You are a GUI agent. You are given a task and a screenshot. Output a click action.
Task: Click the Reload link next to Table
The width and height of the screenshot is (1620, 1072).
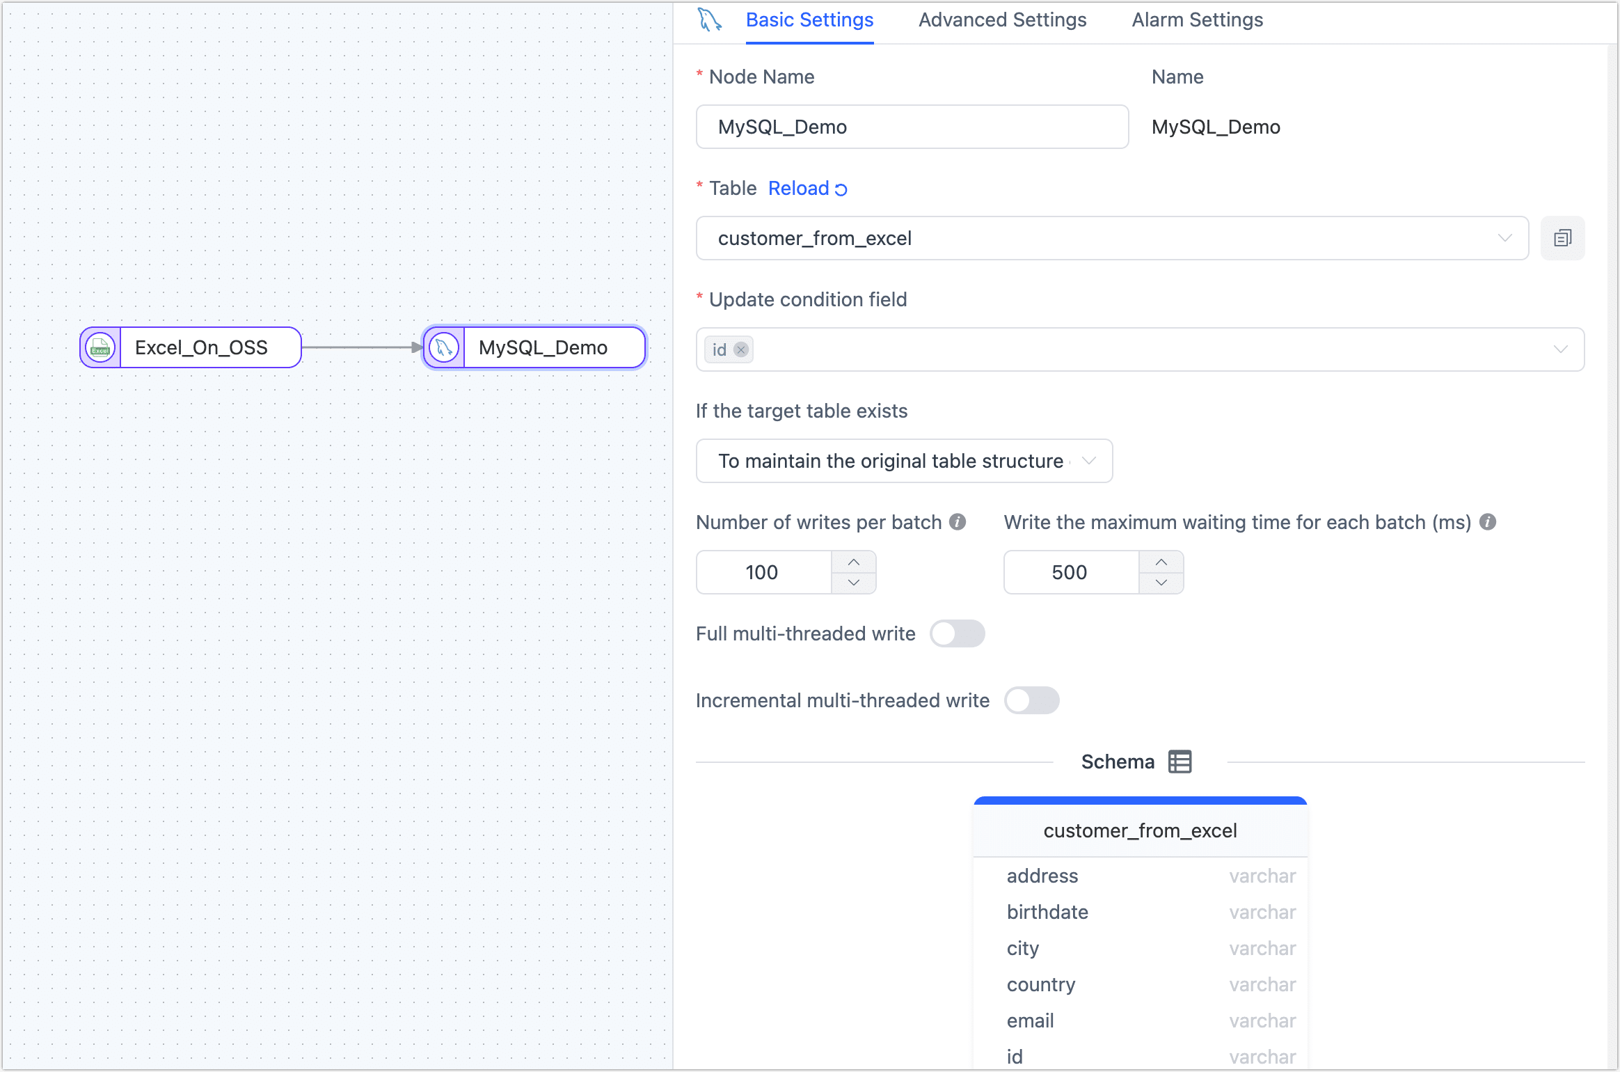click(x=798, y=188)
